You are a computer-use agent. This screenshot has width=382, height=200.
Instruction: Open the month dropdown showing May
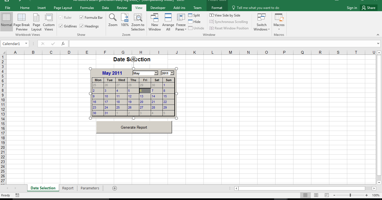click(x=156, y=73)
